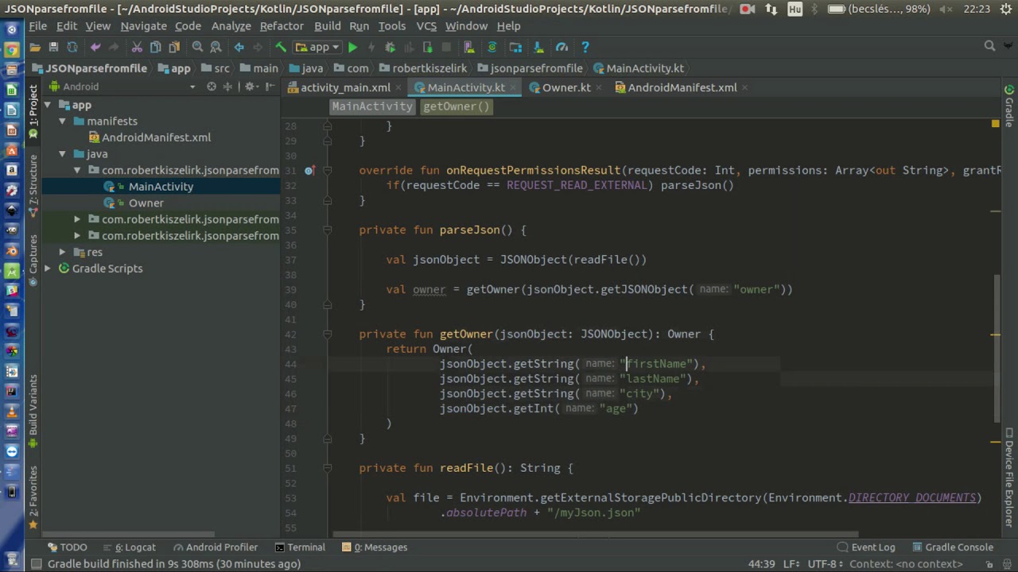Open the Gradle Console
This screenshot has width=1018, height=572.
pos(952,547)
